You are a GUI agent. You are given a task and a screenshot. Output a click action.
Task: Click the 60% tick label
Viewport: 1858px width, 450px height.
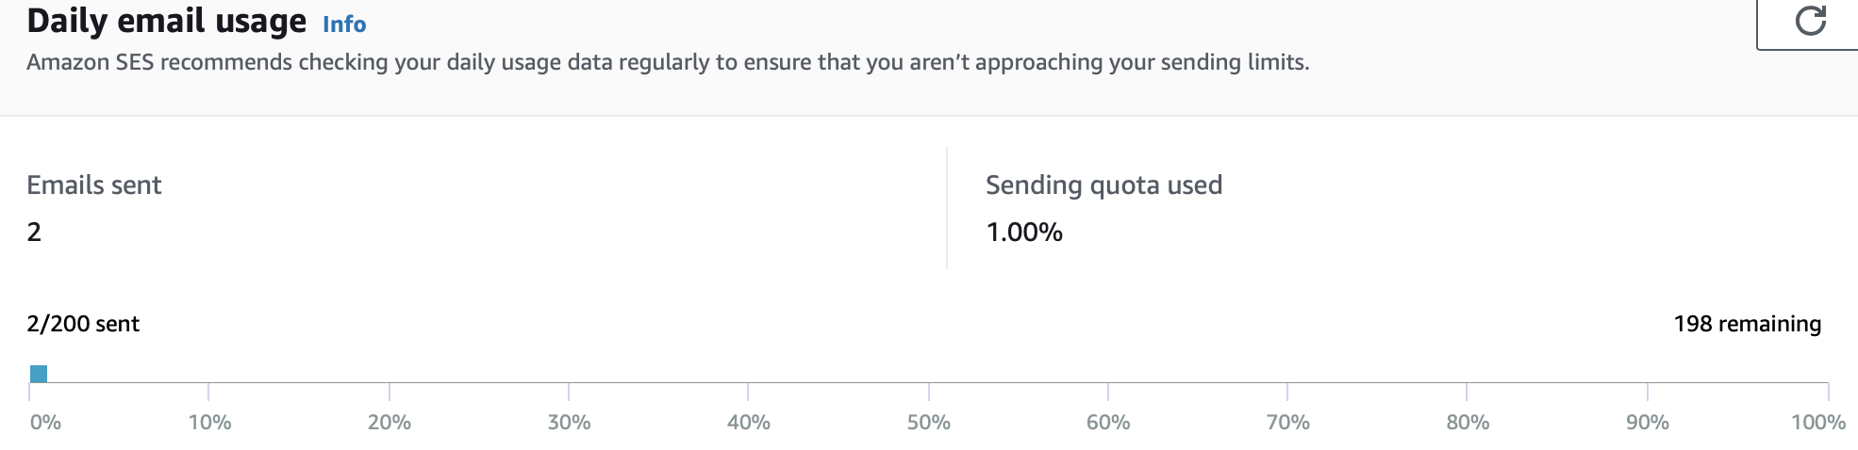[x=1108, y=423]
